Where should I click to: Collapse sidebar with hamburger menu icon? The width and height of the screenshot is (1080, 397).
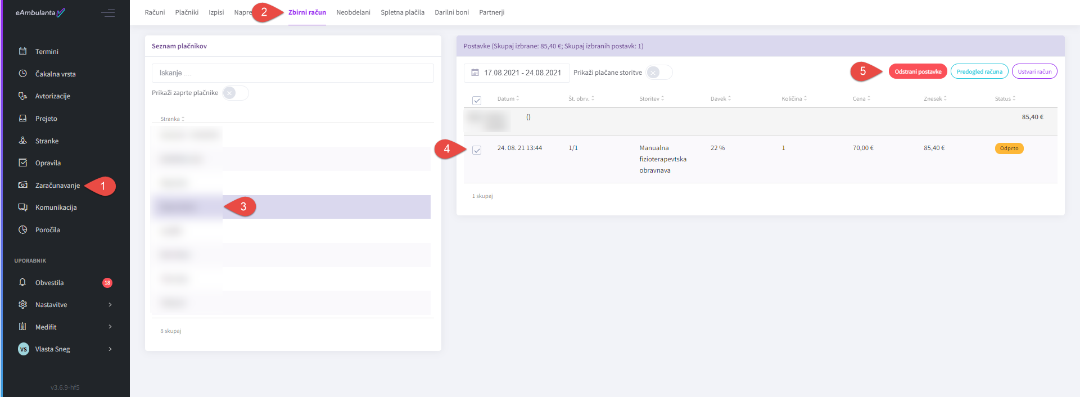[108, 13]
